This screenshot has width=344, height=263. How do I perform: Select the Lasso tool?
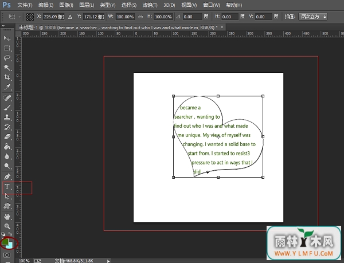[7, 58]
